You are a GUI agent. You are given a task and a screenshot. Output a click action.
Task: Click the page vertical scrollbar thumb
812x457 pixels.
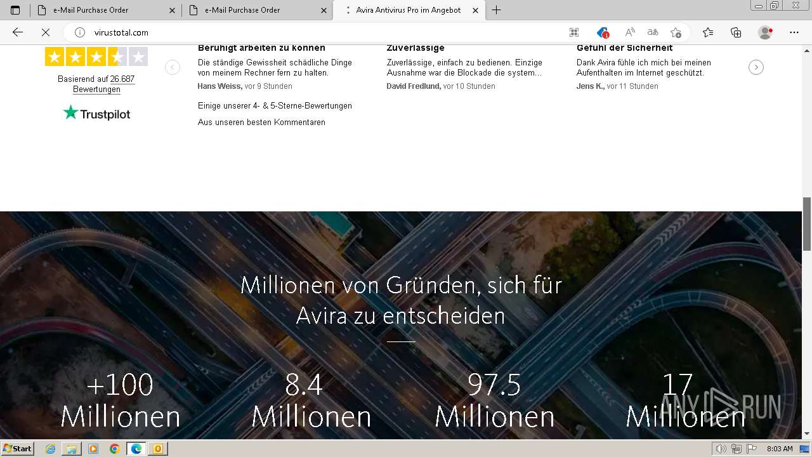[x=807, y=223]
